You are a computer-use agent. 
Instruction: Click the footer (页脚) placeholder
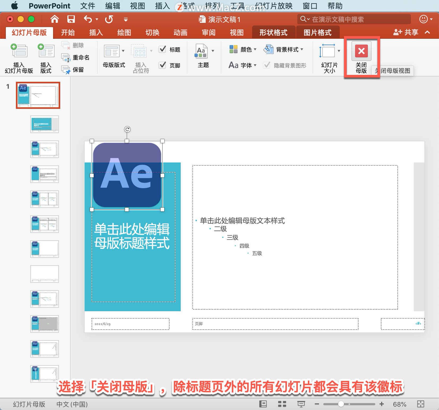(x=275, y=324)
